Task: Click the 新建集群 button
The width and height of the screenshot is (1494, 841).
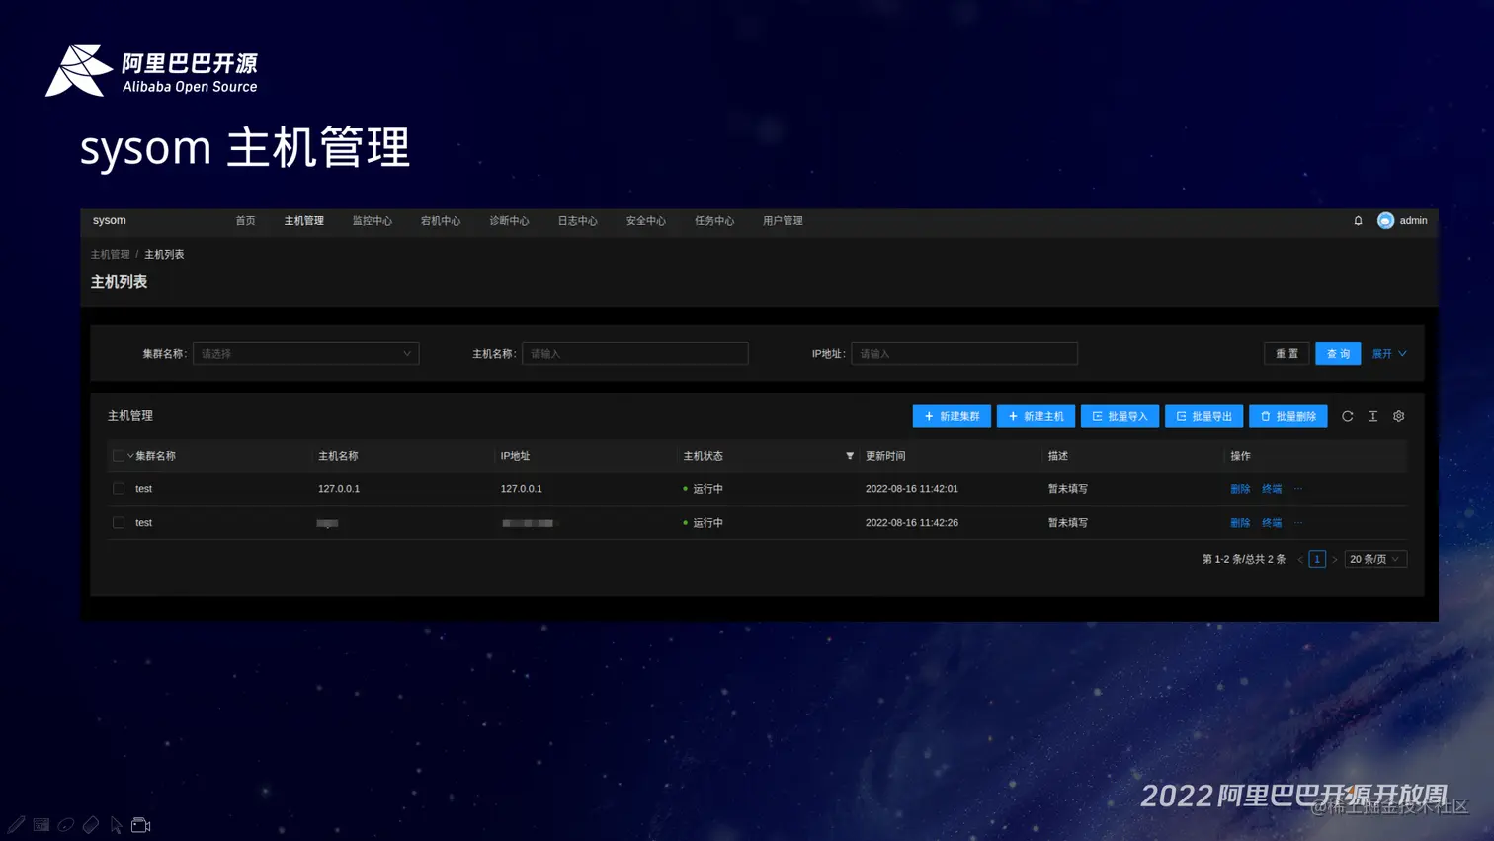Action: point(952,417)
